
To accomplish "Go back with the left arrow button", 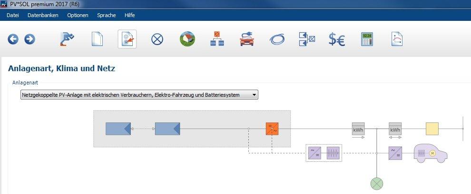I will pyautogui.click(x=13, y=39).
